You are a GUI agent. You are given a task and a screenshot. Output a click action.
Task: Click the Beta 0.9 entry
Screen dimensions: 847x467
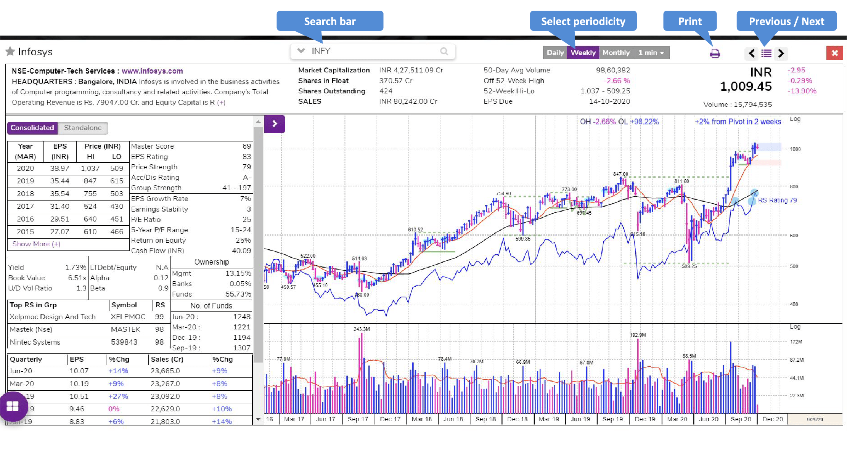(129, 288)
